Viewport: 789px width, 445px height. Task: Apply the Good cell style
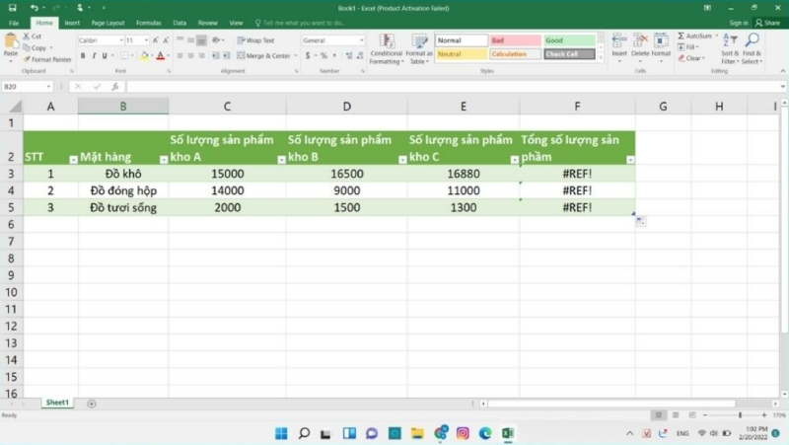(569, 40)
